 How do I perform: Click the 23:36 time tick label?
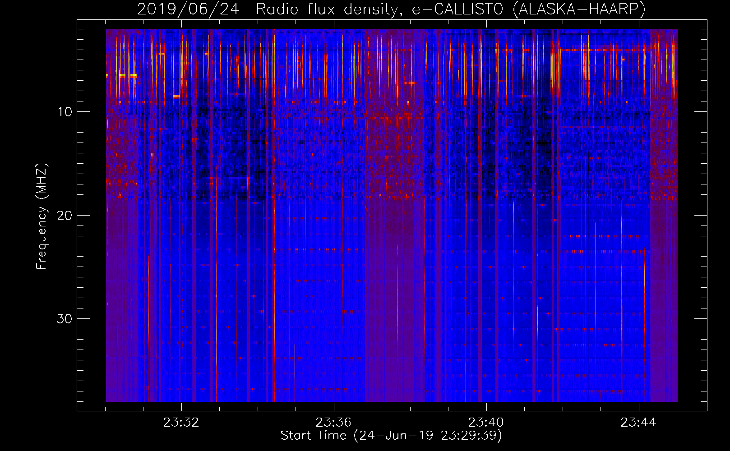pyautogui.click(x=333, y=423)
